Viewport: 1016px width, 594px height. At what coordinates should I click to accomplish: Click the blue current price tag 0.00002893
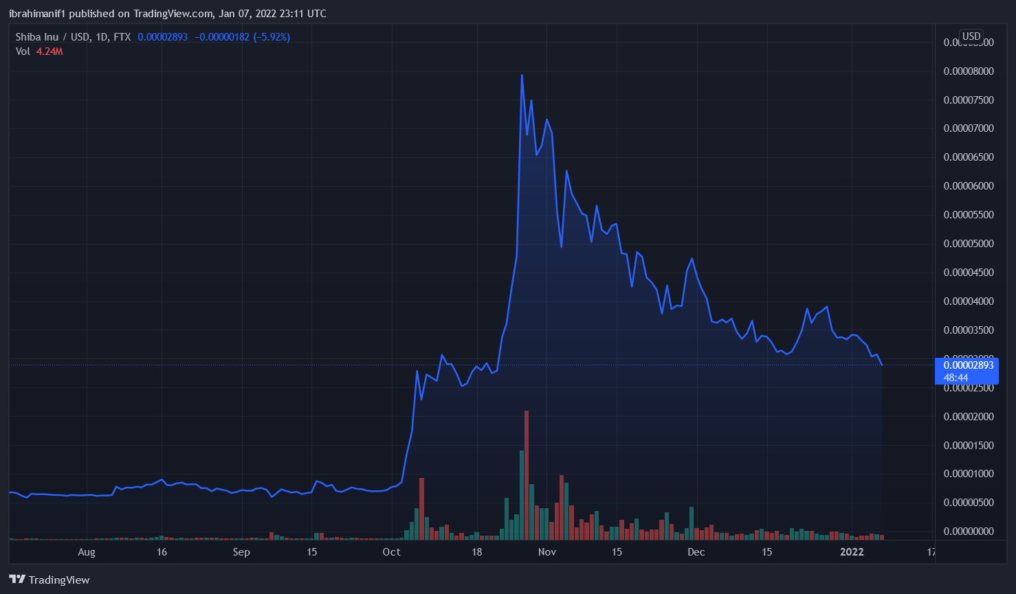(969, 365)
